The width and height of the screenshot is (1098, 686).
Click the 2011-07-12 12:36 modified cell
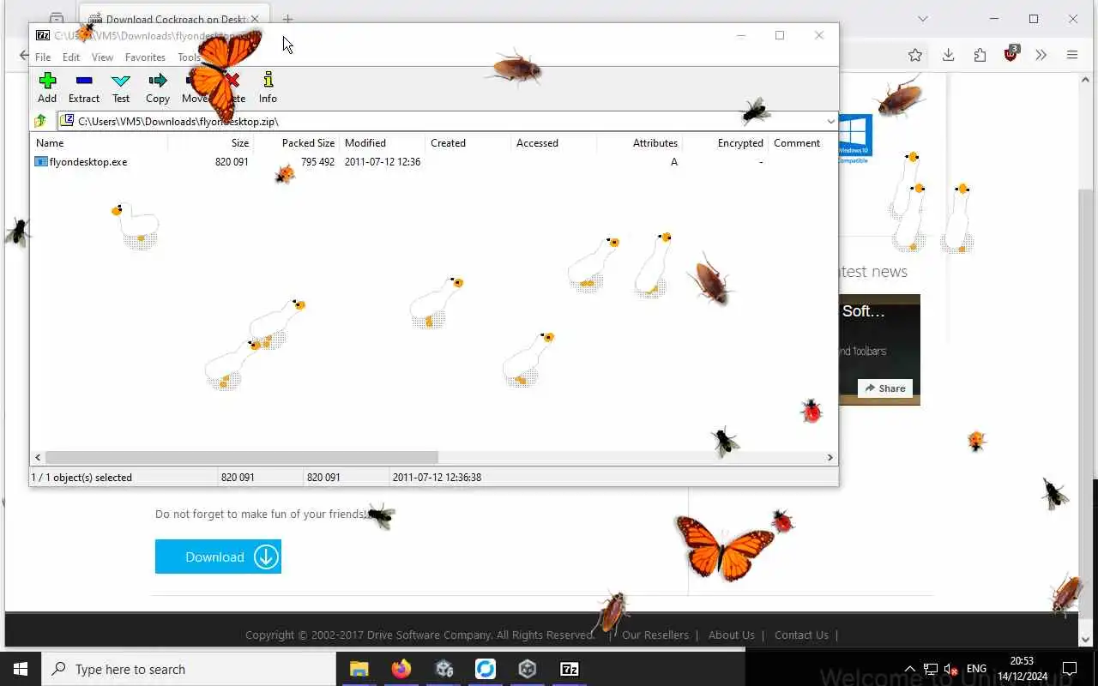[383, 161]
